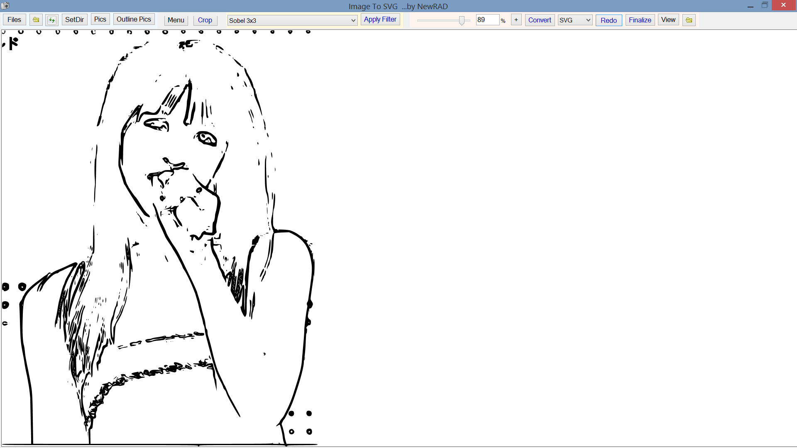This screenshot has width=797, height=448.
Task: Open the Files button
Action: (15, 20)
